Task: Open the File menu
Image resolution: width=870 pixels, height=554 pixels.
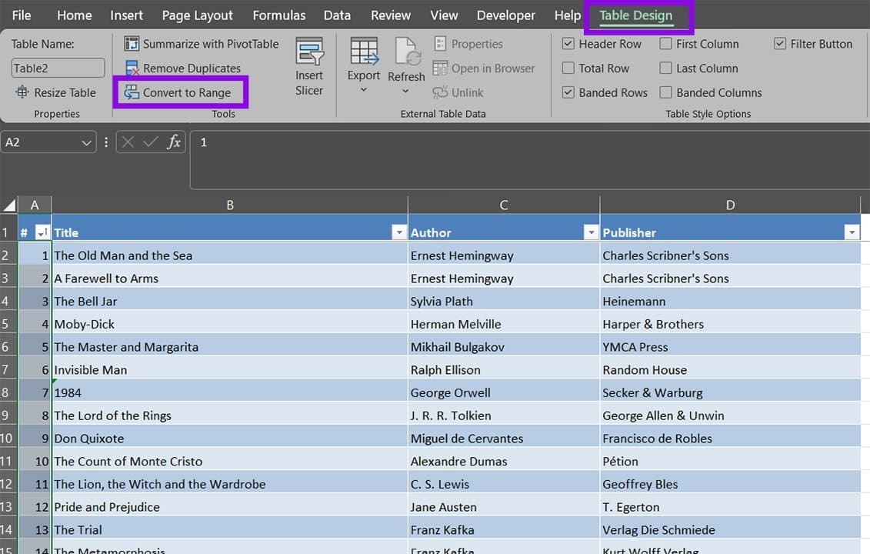Action: [22, 15]
